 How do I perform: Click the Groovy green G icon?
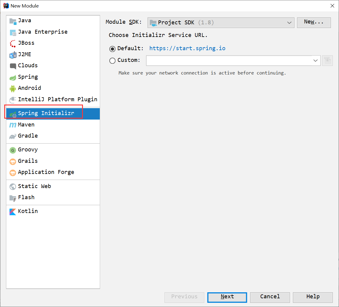click(x=13, y=150)
